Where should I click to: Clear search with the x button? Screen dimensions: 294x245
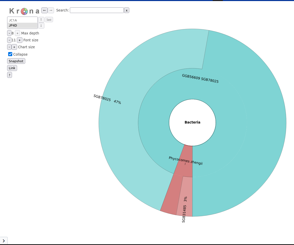[x=126, y=10]
